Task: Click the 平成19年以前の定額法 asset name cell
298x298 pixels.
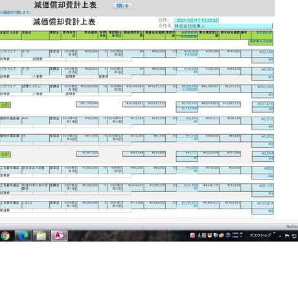Action: [36, 187]
